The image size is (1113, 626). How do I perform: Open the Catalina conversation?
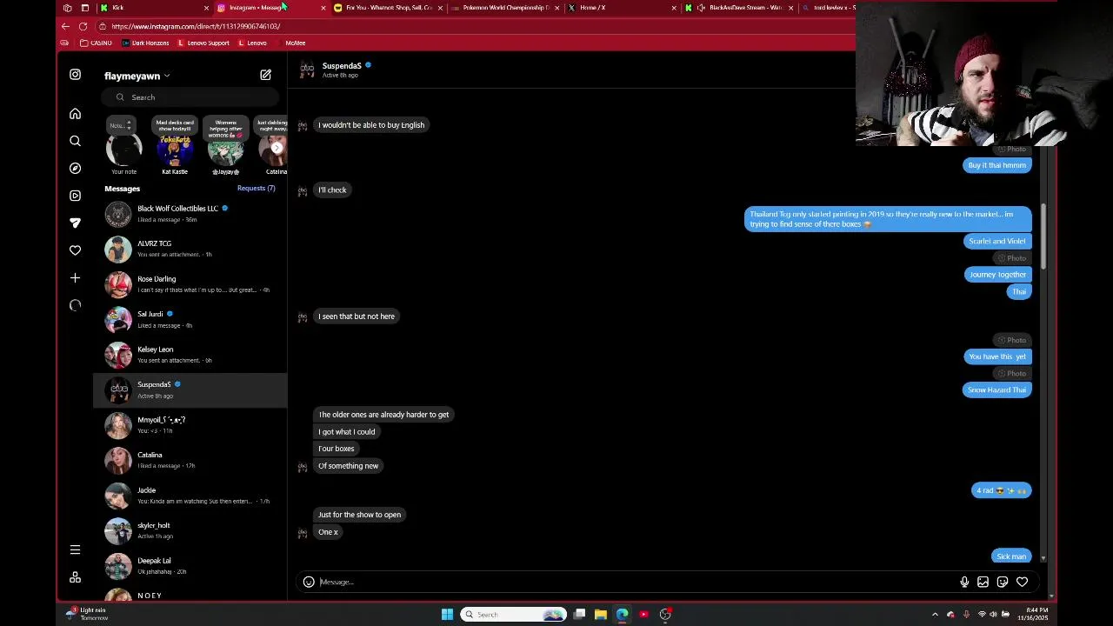click(190, 460)
